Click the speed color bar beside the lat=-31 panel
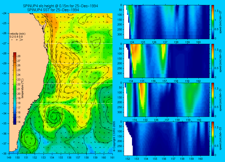The height and width of the screenshot is (162, 225). pyautogui.click(x=212, y=100)
